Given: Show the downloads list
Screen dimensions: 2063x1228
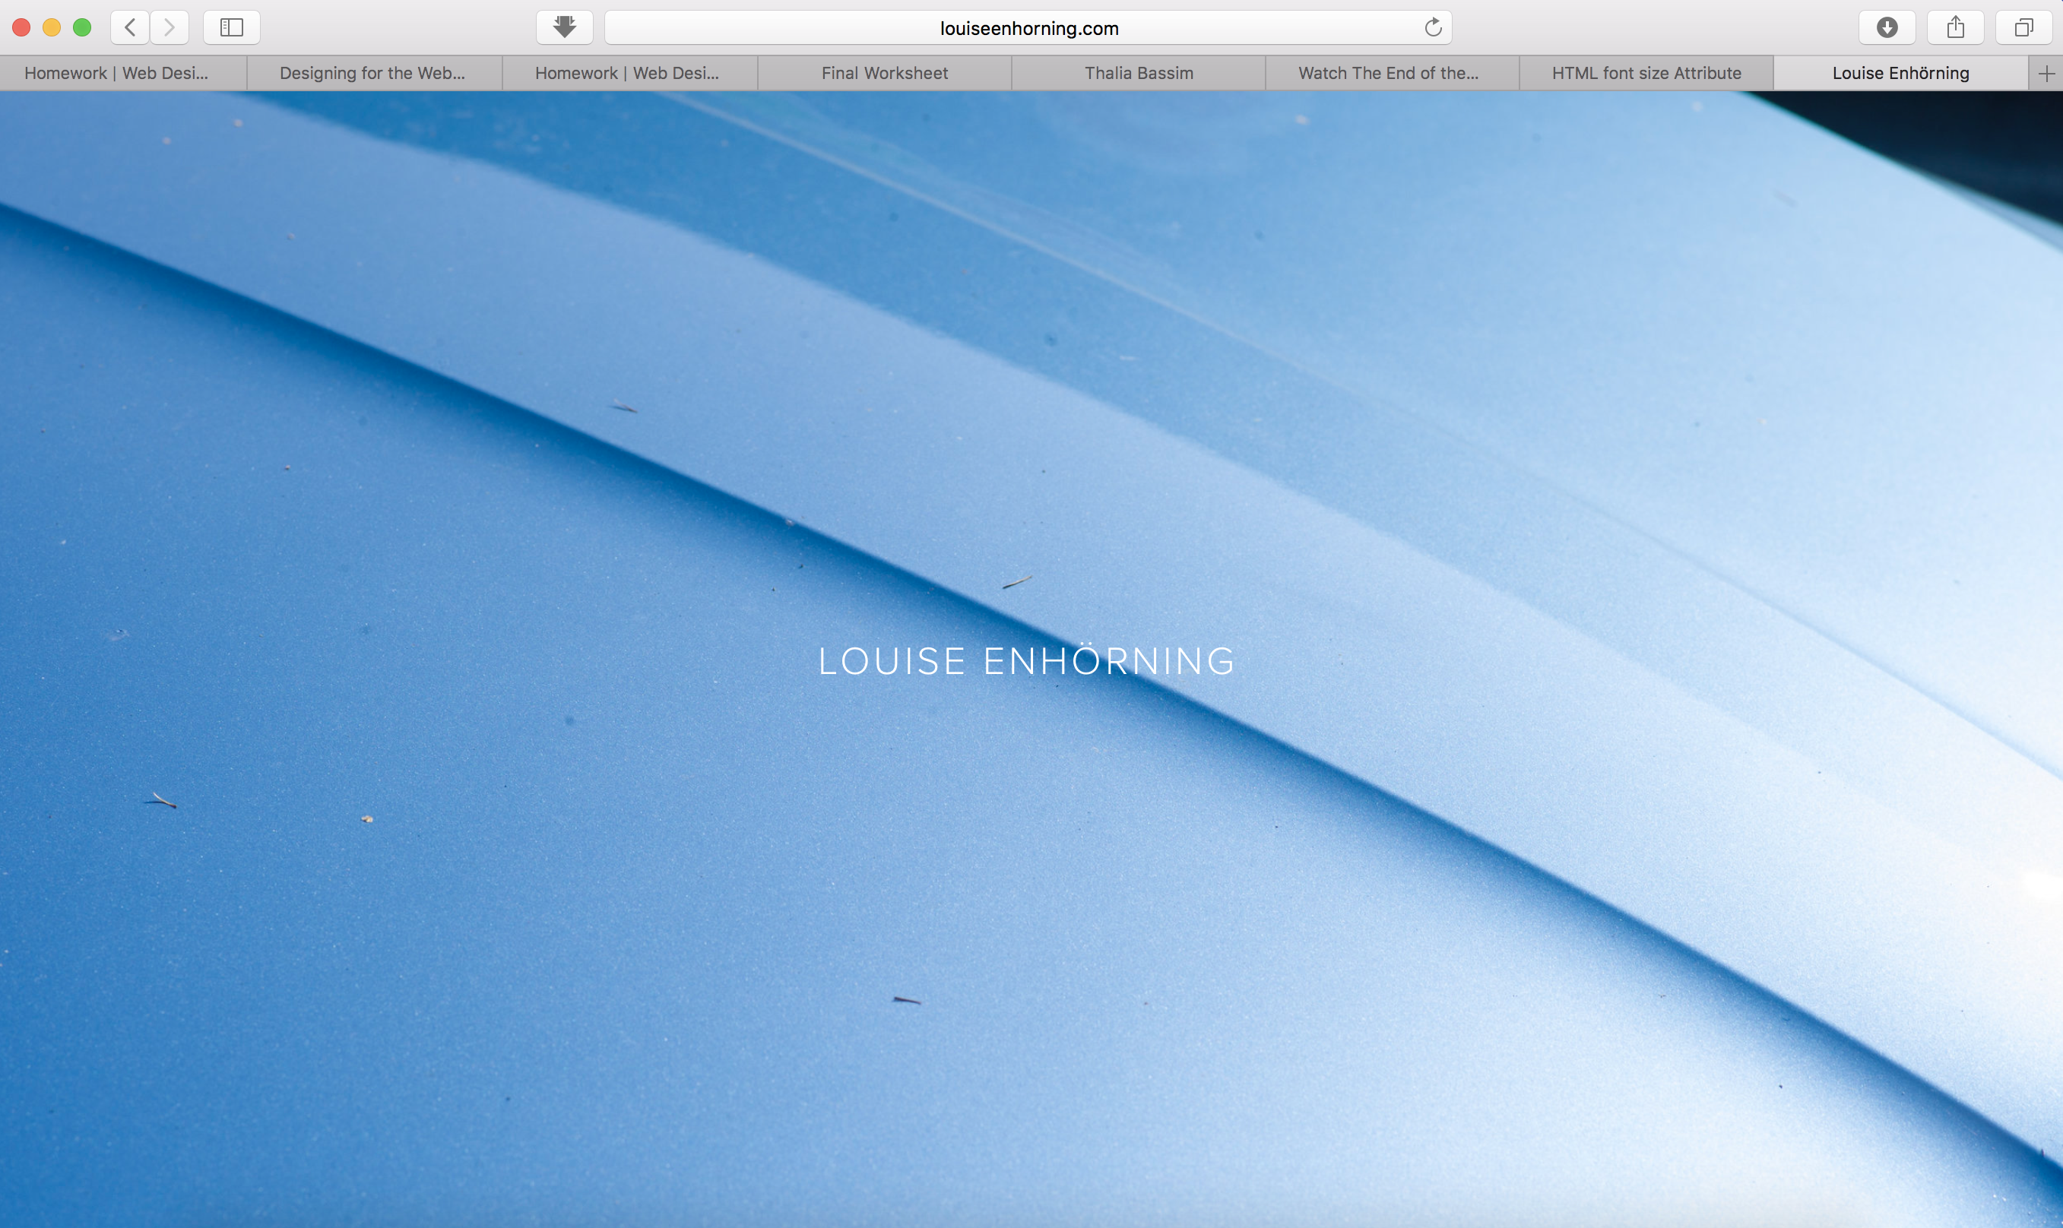Looking at the screenshot, I should click(x=1887, y=27).
